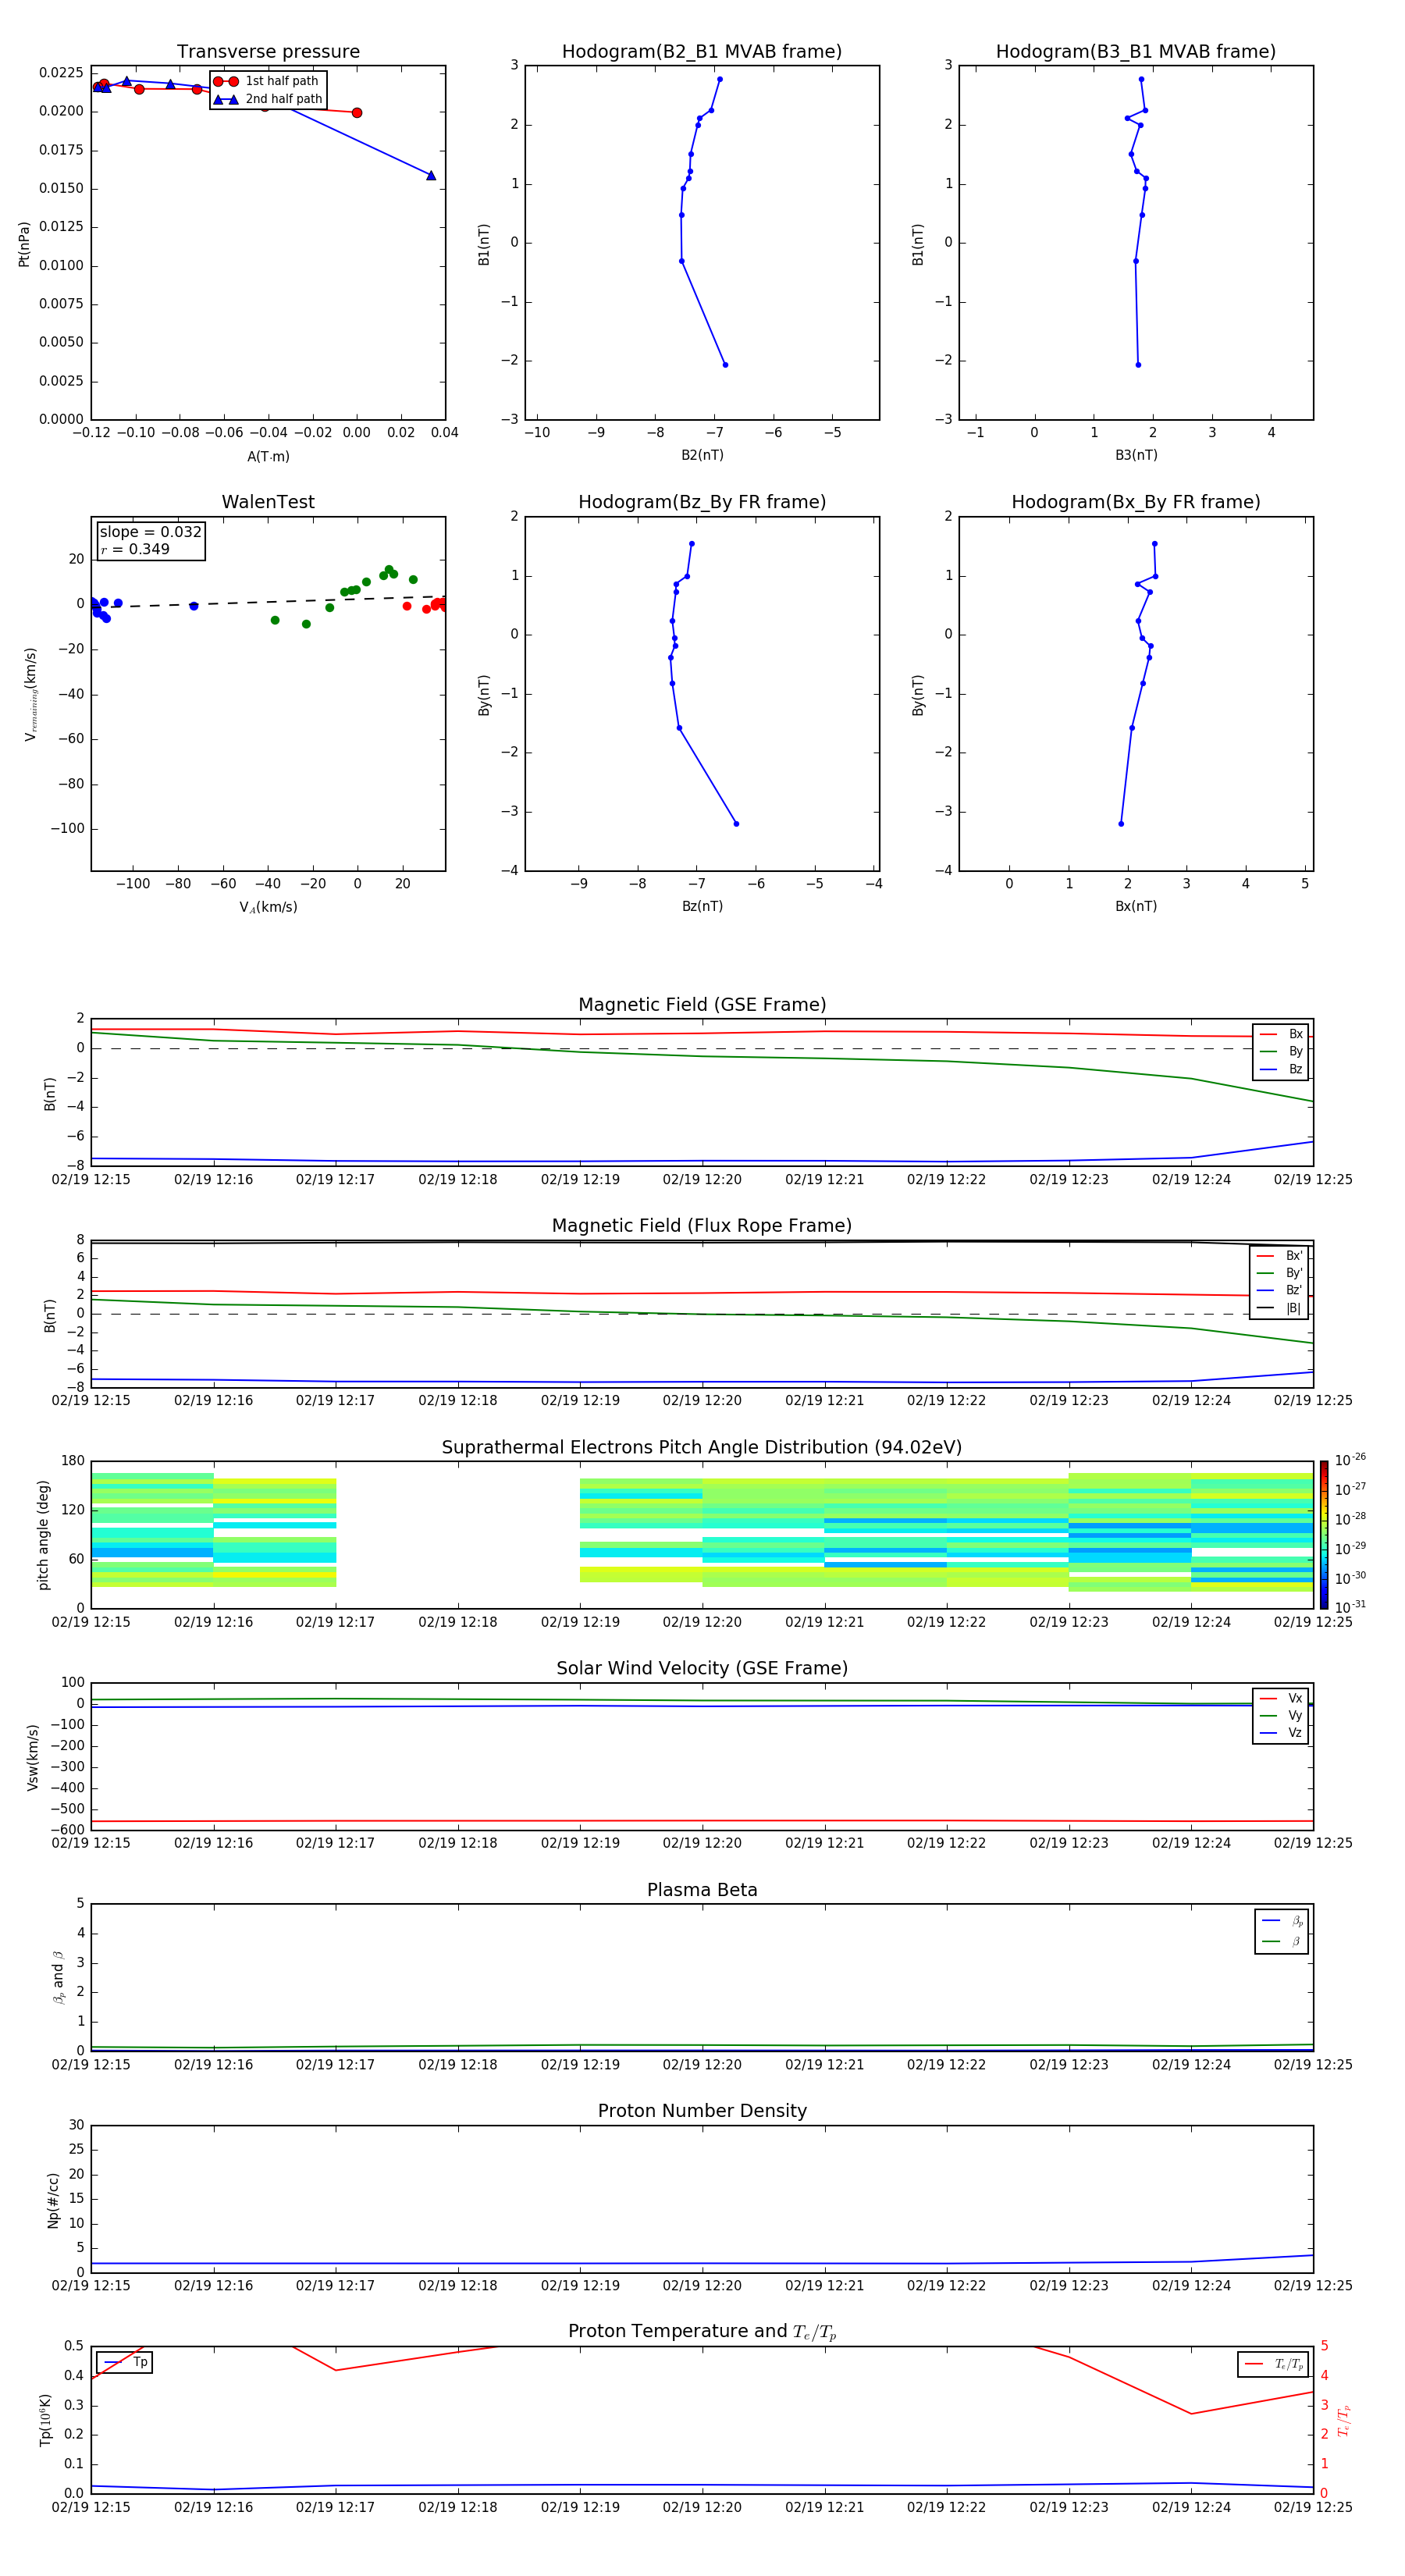Click the 'Proton Number Density' title

[x=702, y=2111]
